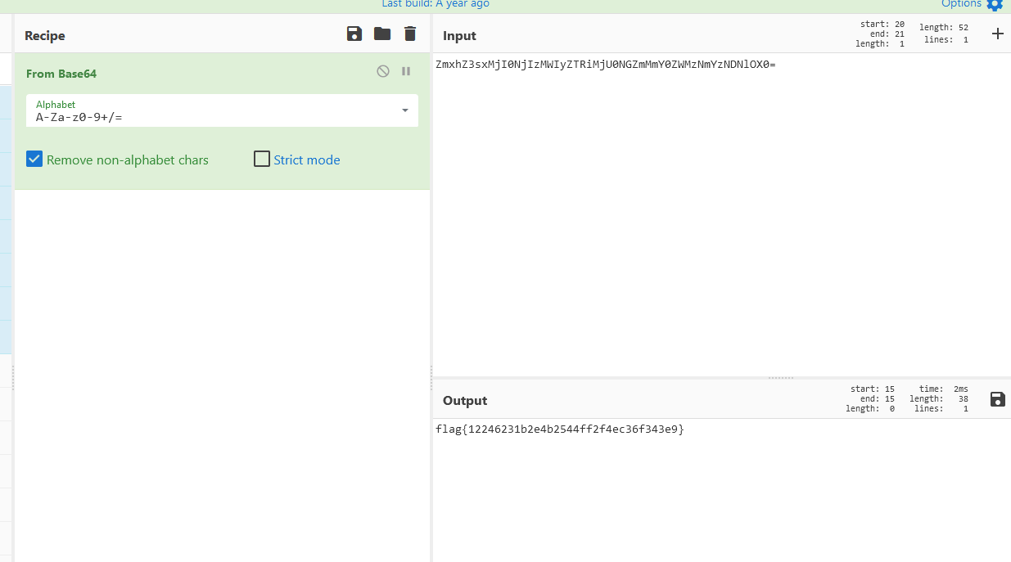
Task: Click the Output panel heading
Action: click(x=465, y=401)
